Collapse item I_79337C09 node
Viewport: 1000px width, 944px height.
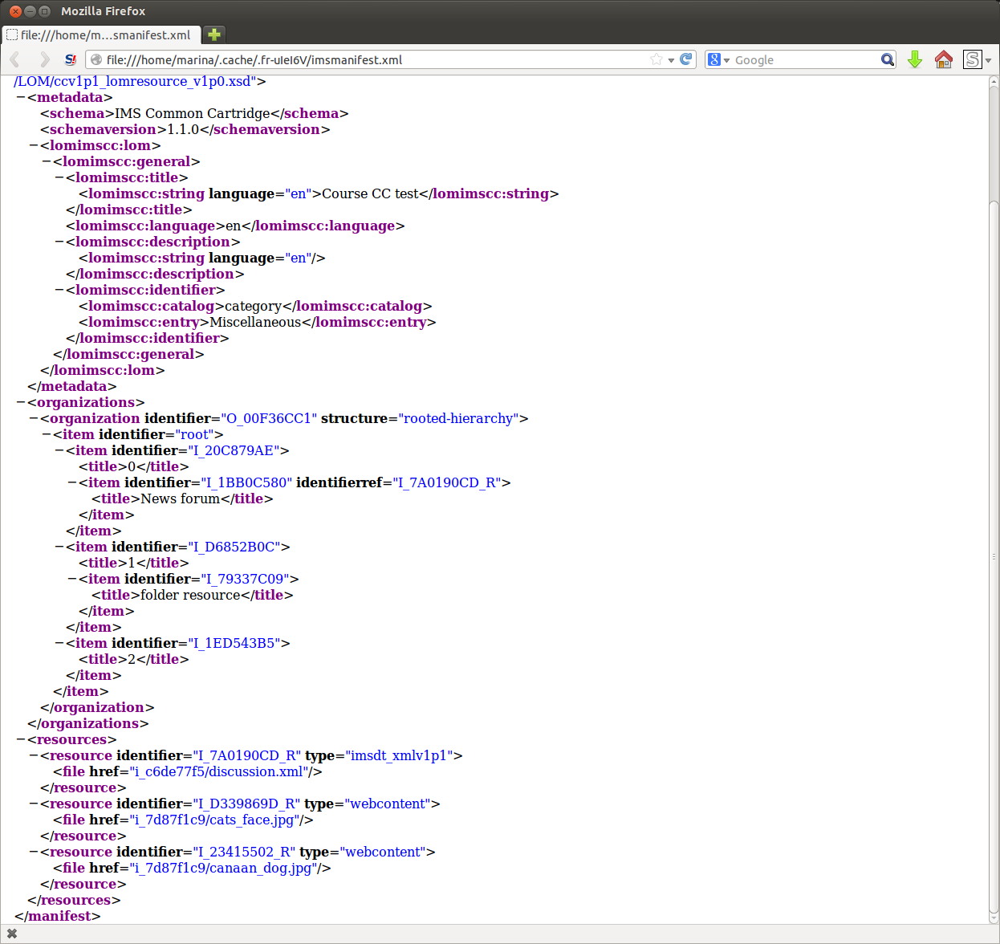click(x=72, y=579)
